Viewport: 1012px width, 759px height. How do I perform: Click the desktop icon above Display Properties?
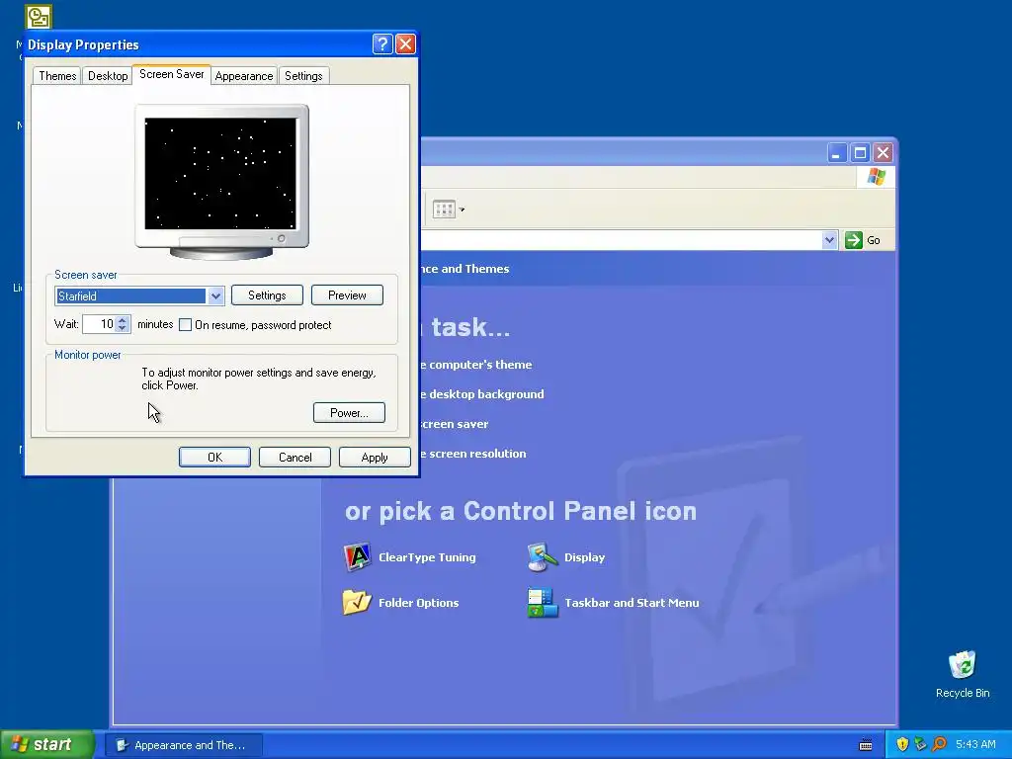(x=39, y=17)
